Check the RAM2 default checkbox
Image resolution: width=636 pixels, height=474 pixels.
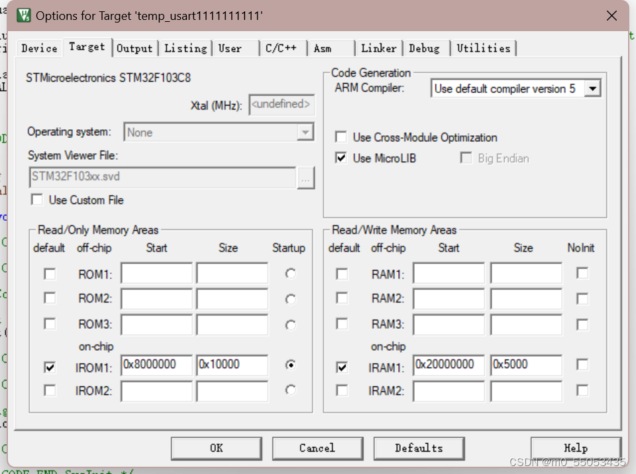[342, 298]
